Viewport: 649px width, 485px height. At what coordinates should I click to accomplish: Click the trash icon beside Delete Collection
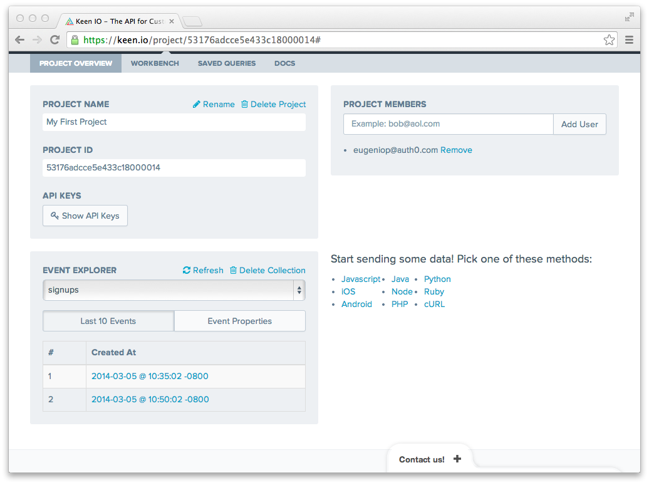[234, 270]
